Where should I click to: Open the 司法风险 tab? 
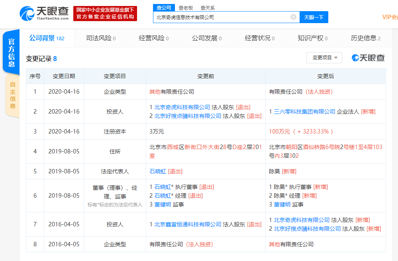click(x=98, y=38)
